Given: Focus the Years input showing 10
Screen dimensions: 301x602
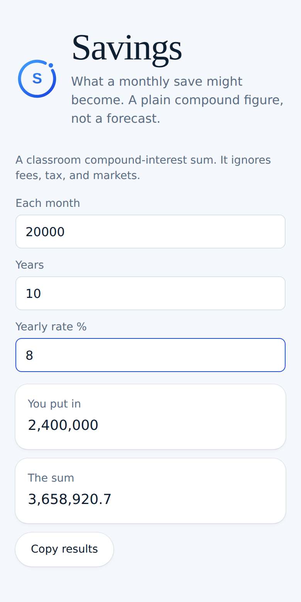Looking at the screenshot, I should pos(150,293).
